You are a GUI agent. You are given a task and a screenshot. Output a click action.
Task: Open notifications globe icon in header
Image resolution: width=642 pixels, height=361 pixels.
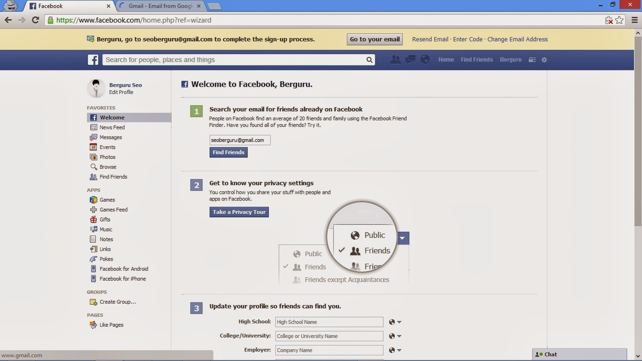coord(425,60)
